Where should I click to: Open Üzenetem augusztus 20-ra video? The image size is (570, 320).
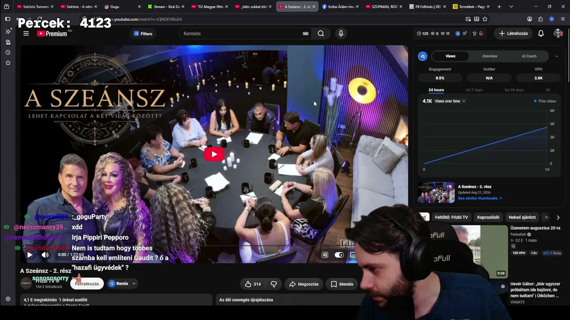[535, 228]
